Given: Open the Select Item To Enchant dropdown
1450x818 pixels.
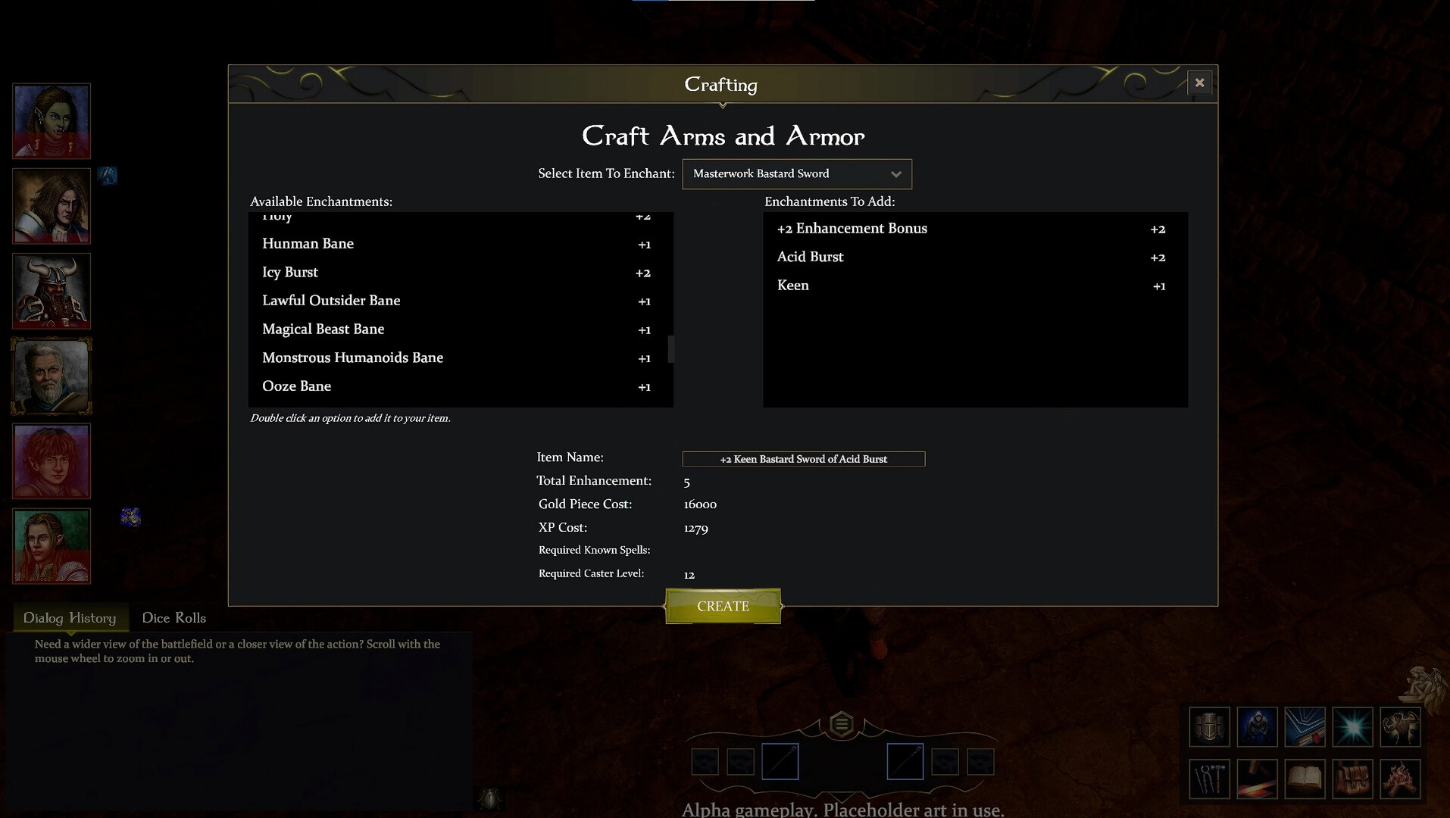Looking at the screenshot, I should click(796, 173).
